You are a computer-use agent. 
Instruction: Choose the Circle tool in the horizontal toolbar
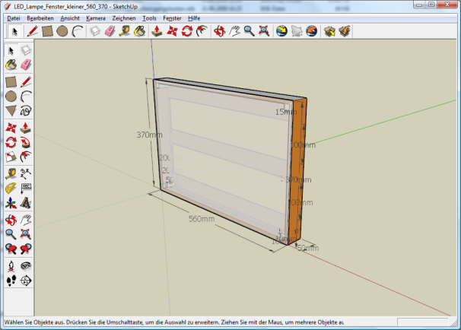pos(62,31)
